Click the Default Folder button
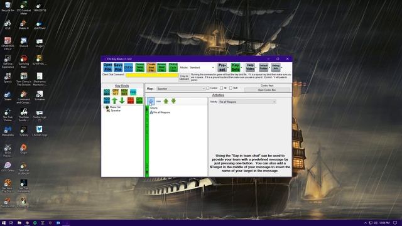The height and width of the screenshot is (226, 402). [263, 67]
